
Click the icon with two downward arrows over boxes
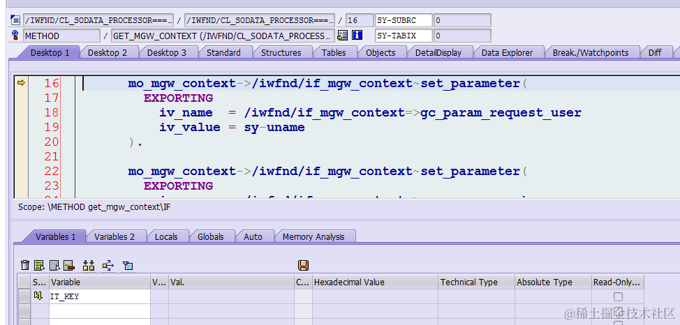point(89,265)
